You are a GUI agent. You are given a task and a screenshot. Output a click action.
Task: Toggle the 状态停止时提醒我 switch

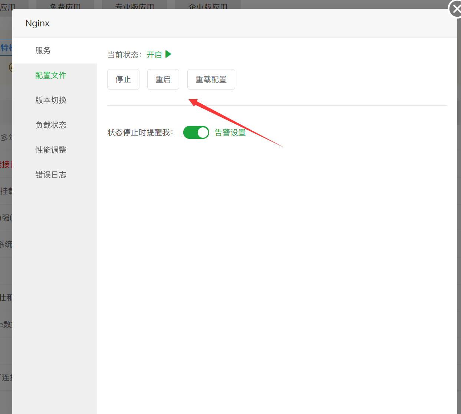point(196,132)
